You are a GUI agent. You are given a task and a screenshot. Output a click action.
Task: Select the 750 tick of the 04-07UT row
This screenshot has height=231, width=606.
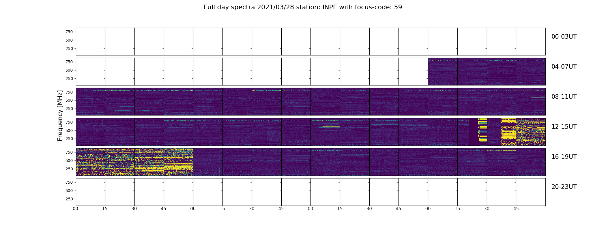pos(69,62)
